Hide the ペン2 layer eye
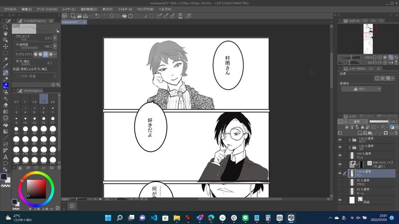Image resolution: width=399 pixels, height=224 pixels. click(x=340, y=155)
